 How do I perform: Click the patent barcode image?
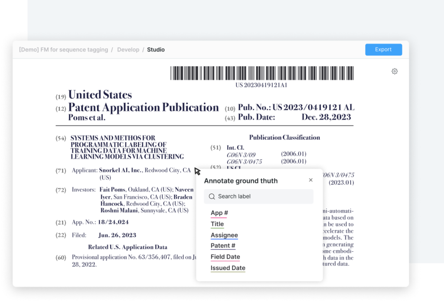click(x=262, y=73)
